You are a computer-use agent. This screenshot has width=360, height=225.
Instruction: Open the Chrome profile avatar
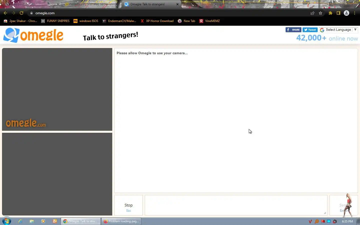click(x=346, y=13)
